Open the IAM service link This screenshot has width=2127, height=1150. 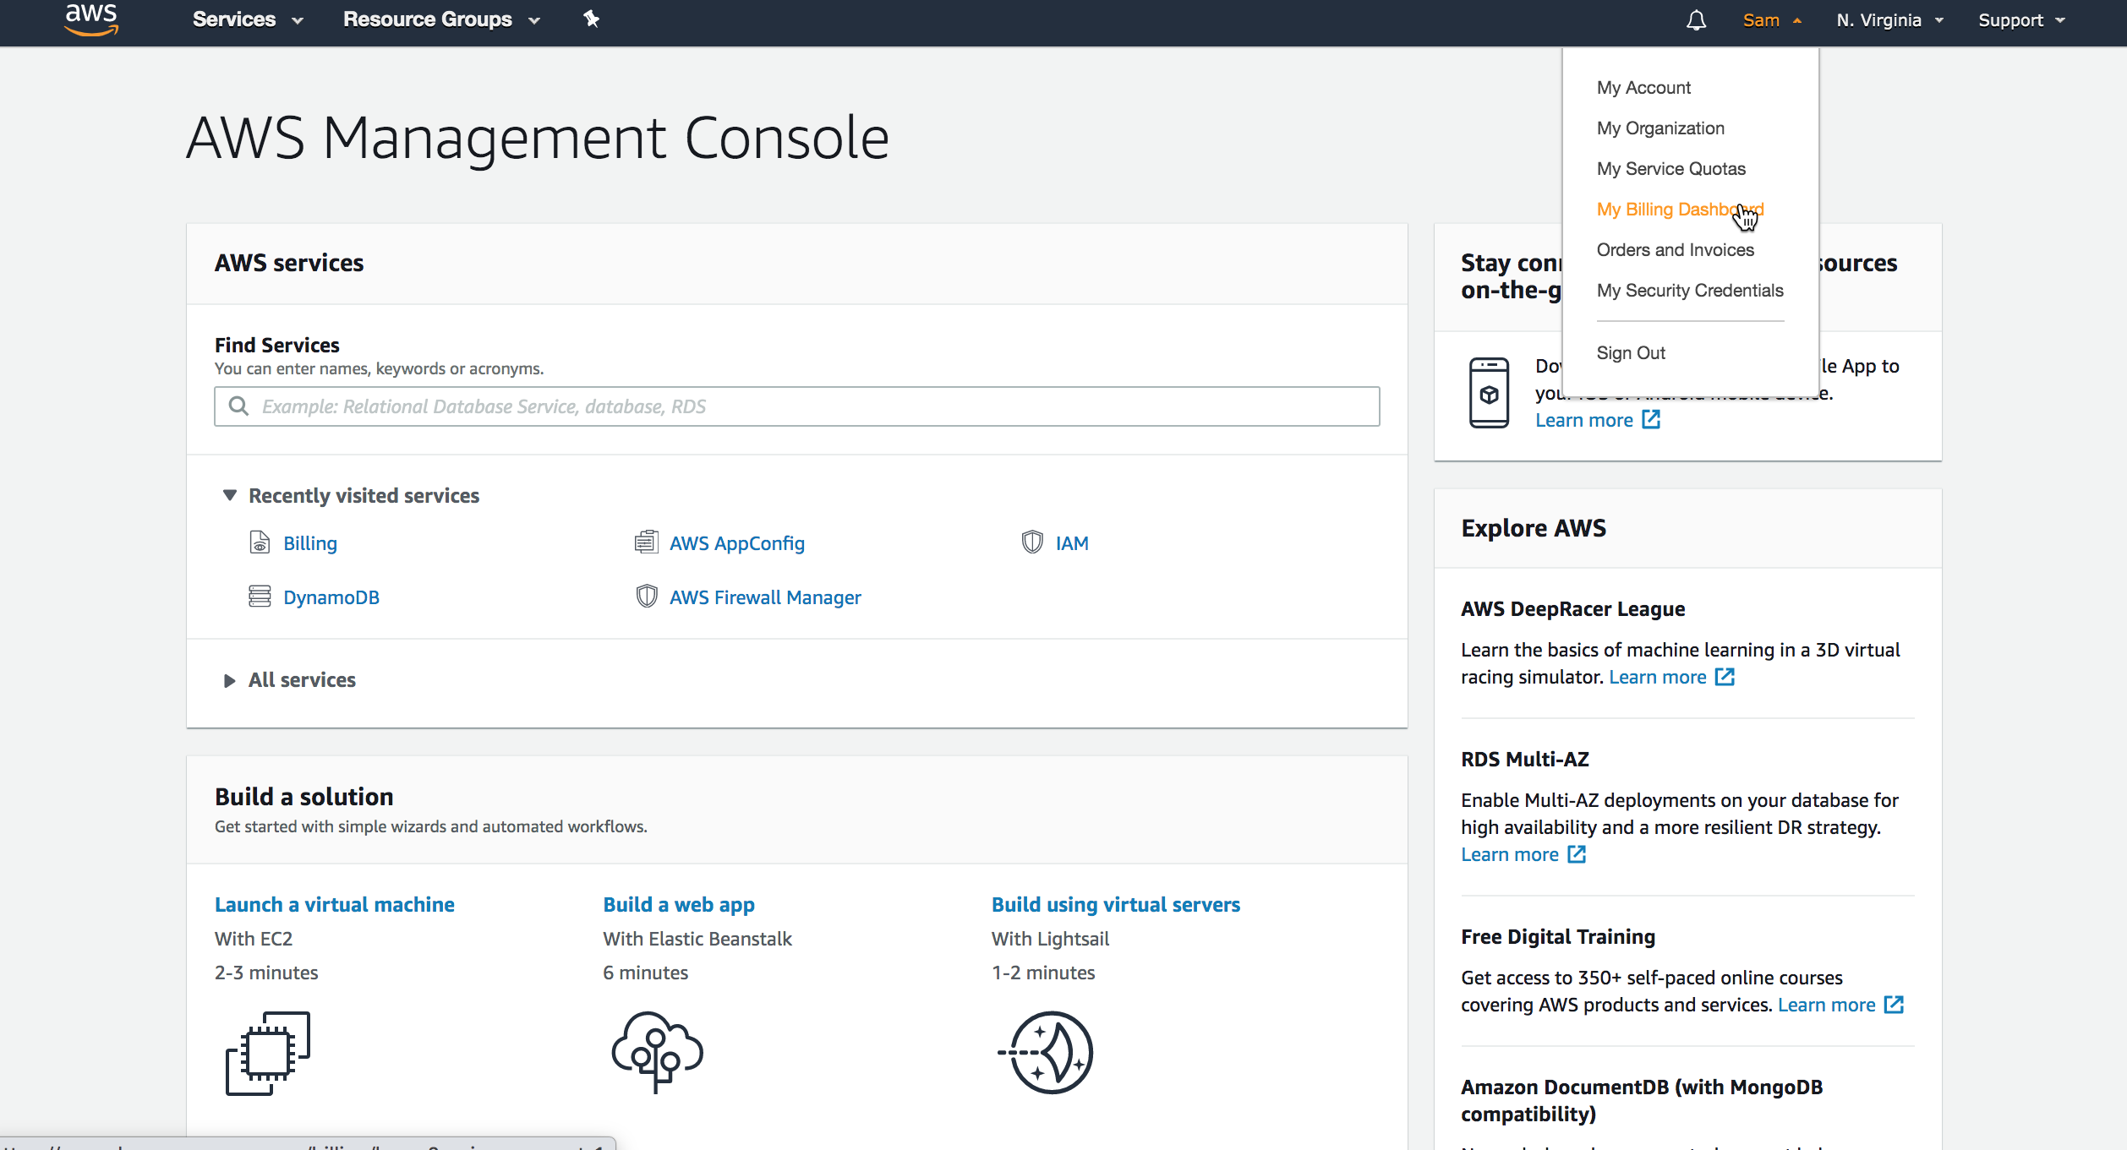pos(1072,543)
